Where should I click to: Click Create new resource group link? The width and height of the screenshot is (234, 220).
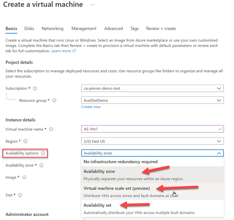91,107
